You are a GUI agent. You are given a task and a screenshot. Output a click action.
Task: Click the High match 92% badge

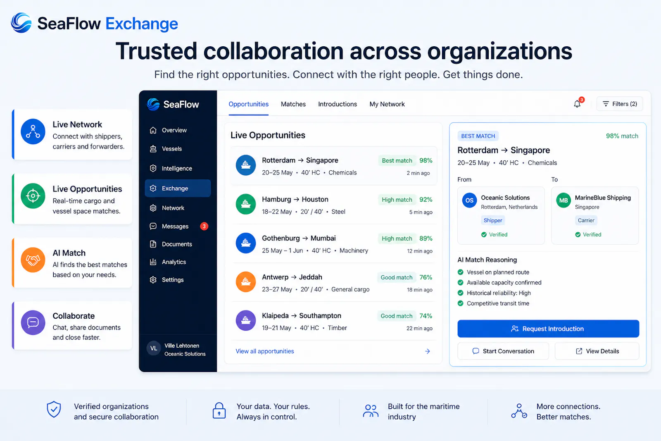[406, 200]
